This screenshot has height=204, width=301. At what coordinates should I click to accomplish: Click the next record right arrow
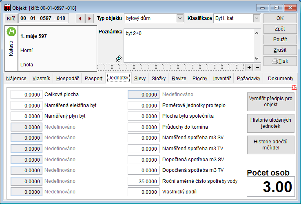pos(89,18)
